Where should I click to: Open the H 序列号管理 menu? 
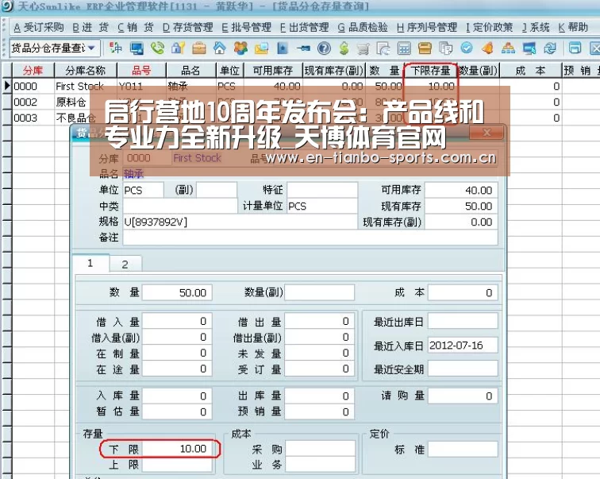tap(427, 27)
